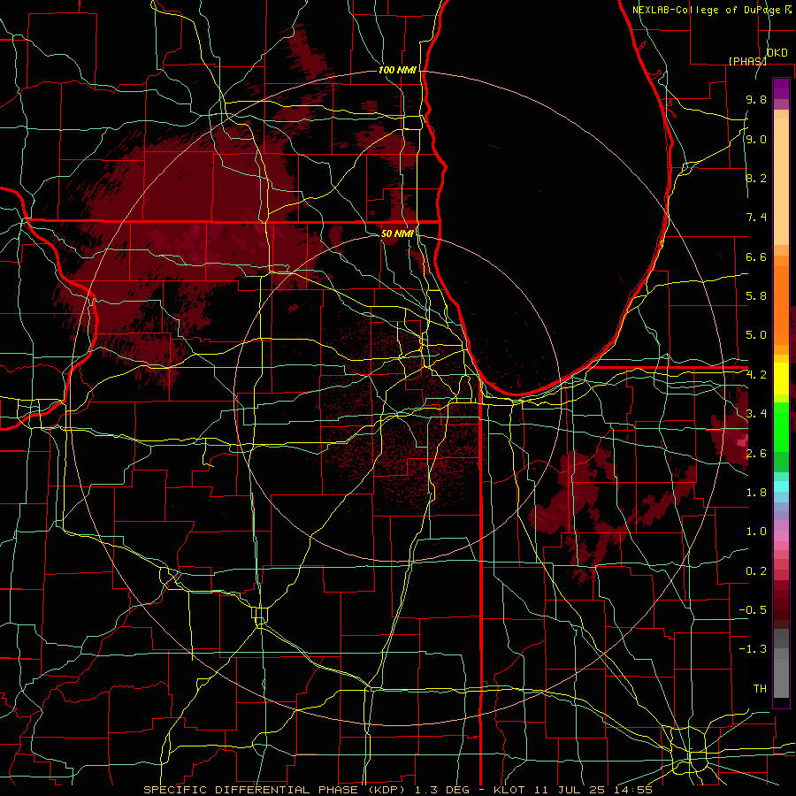Click the -0.5 scale label
The image size is (796, 796).
click(753, 610)
